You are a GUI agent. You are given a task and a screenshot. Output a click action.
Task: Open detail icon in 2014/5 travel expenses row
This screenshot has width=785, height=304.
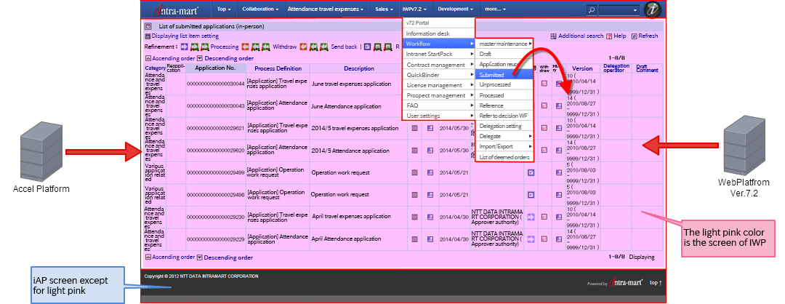tap(415, 128)
